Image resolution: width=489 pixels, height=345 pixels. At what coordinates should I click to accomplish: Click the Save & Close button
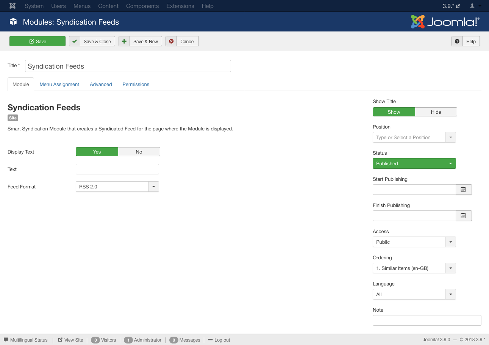92,41
